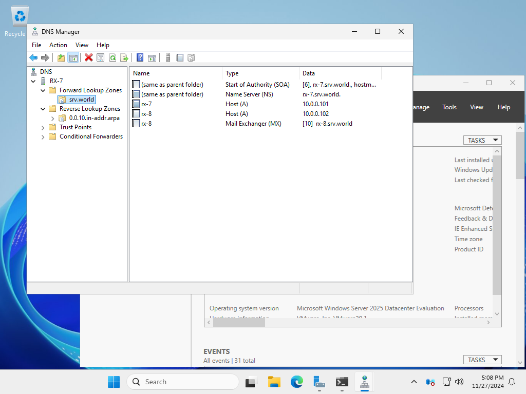Viewport: 526px width, 394px height.
Task: Open Tools menu in Server Manager
Action: point(449,107)
